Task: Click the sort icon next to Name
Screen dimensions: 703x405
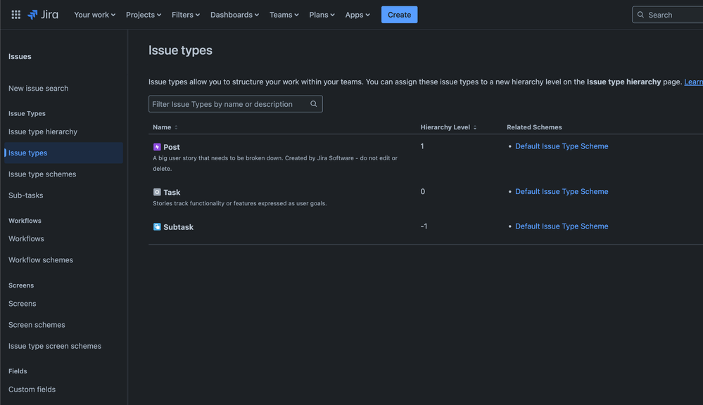Action: (x=176, y=127)
